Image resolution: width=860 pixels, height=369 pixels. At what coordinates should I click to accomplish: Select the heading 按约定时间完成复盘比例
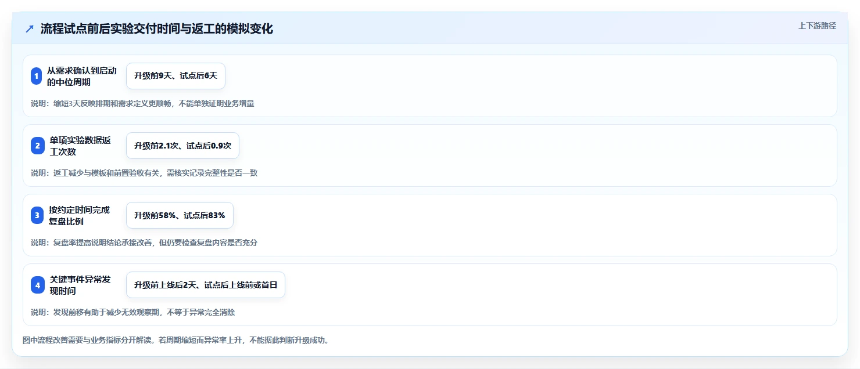(79, 215)
